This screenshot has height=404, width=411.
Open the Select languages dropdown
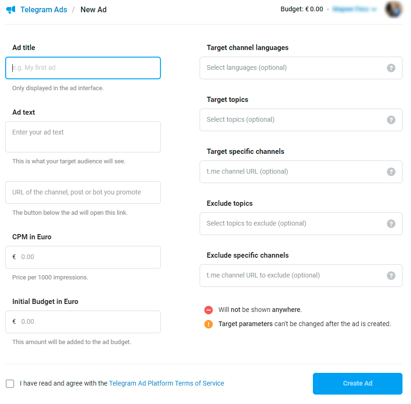(x=293, y=68)
